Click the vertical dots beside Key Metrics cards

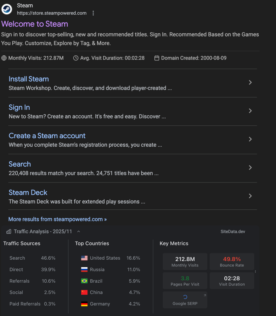[255, 271]
